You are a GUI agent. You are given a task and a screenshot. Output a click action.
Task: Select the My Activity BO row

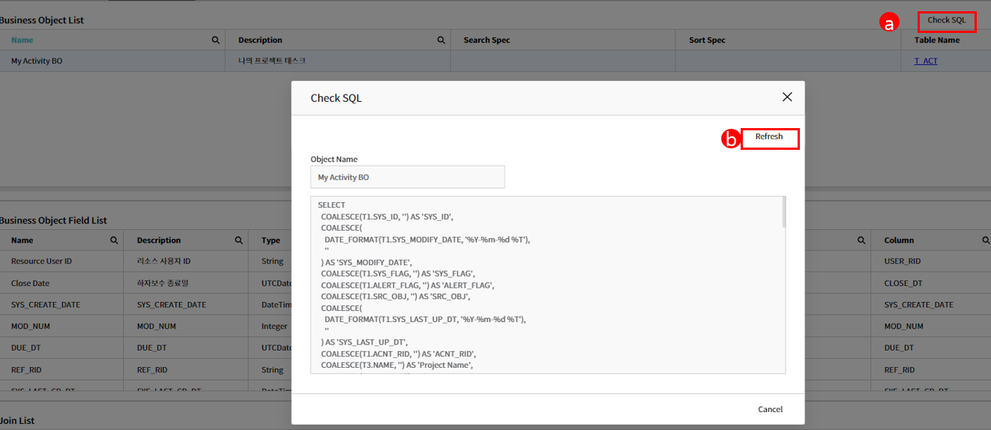112,61
